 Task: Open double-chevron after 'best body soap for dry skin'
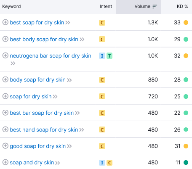point(82,40)
